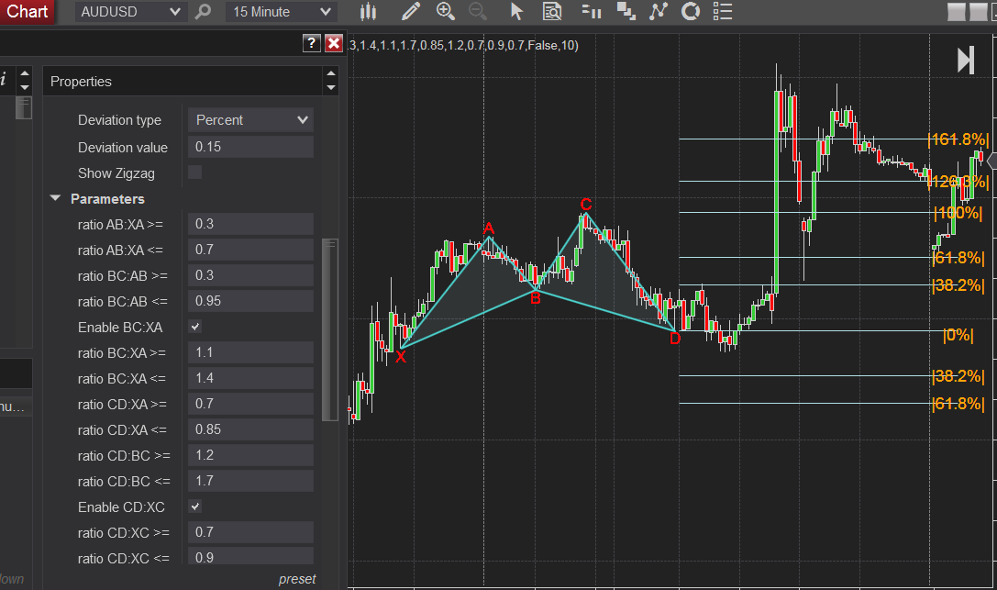Click the properties list vertical scrollbar thumb
The image size is (997, 590).
pyautogui.click(x=330, y=329)
